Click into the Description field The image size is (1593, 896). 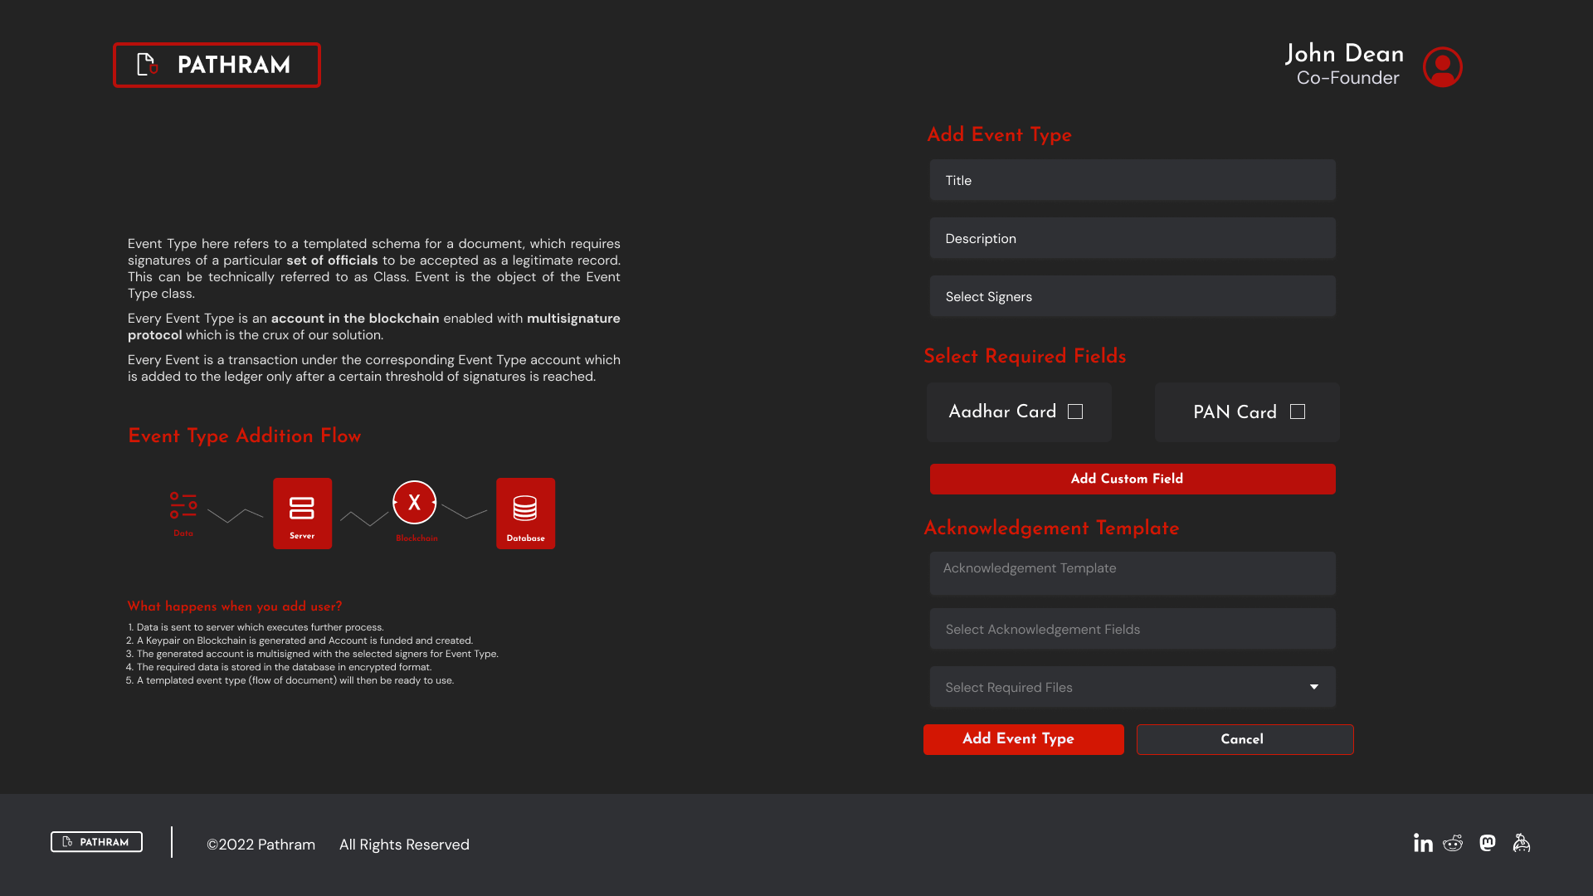pyautogui.click(x=1132, y=238)
